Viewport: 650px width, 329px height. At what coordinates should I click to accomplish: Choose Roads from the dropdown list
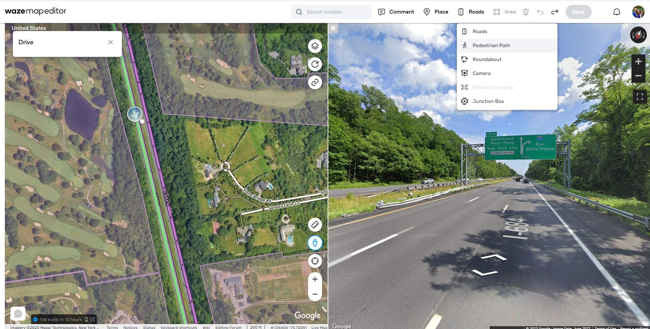point(507,31)
